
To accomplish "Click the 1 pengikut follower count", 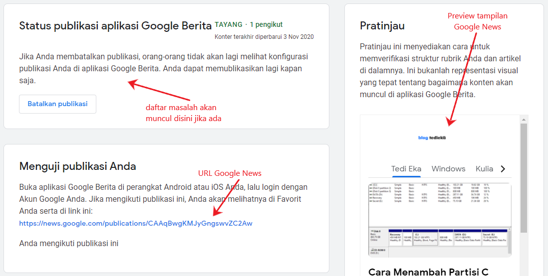I will coord(267,24).
